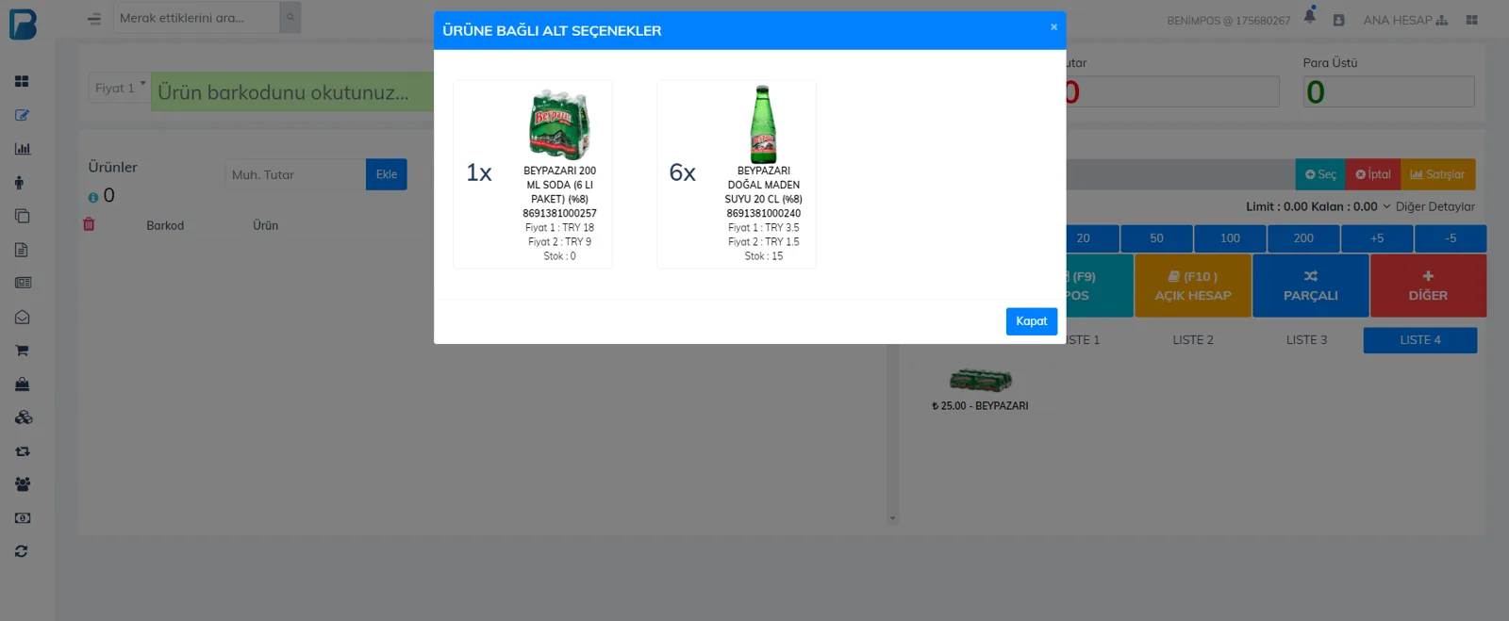Screen dimensions: 1509x621
Task: Click the newspaper icon in sidebar
Action: click(x=23, y=283)
